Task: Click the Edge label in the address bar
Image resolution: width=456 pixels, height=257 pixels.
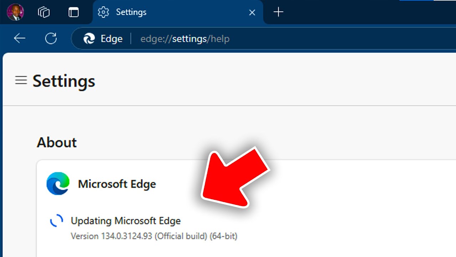Action: 112,39
